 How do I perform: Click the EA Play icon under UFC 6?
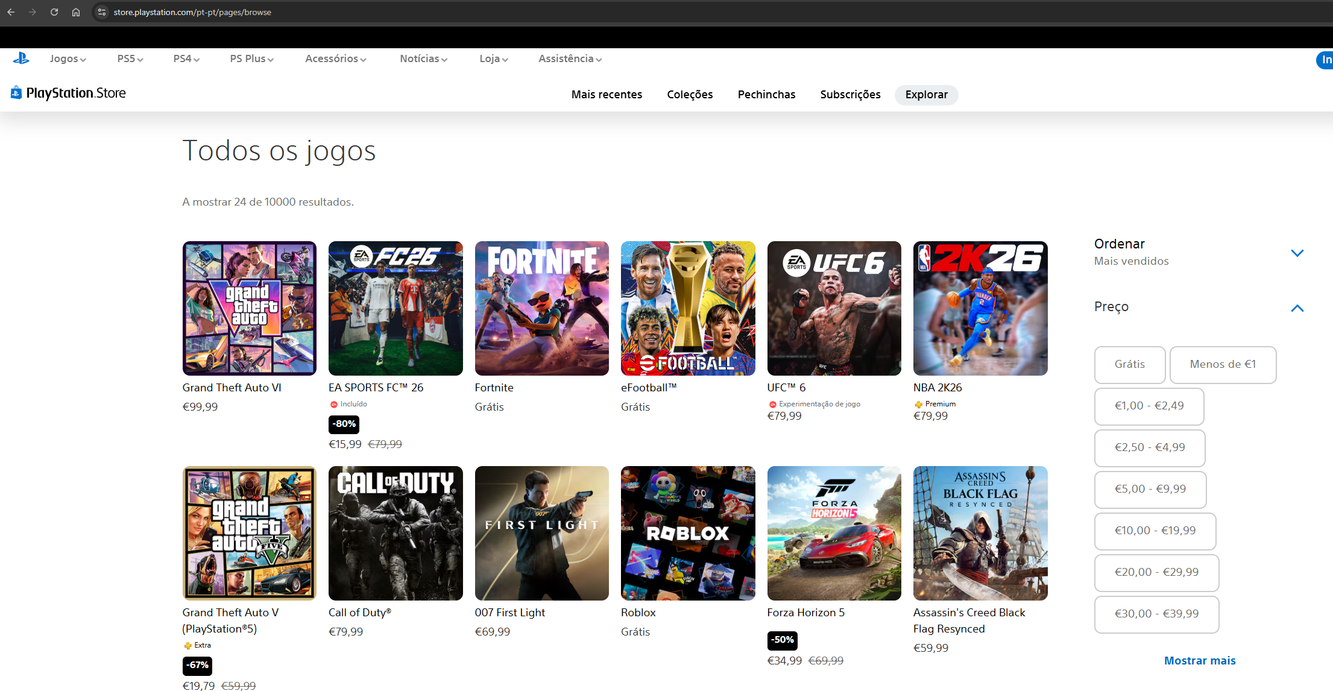772,405
